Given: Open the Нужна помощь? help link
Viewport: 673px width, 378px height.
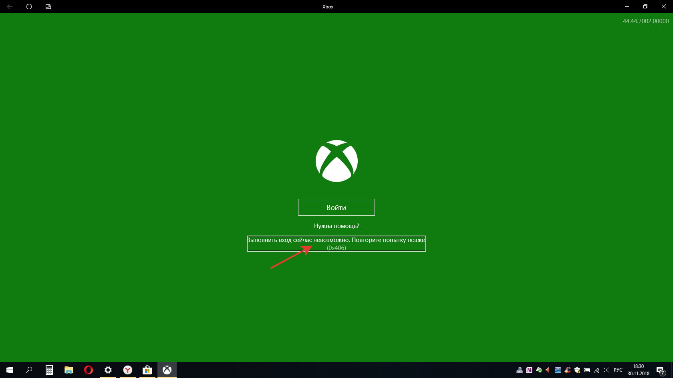Looking at the screenshot, I should point(336,226).
